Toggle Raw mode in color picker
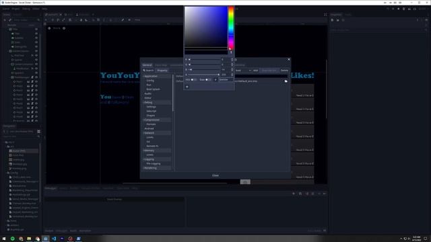The height and width of the screenshot is (242, 431). pyautogui.click(x=208, y=79)
